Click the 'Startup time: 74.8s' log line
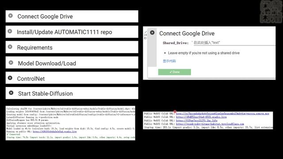This screenshot has width=283, height=159. pyautogui.click(x=71, y=137)
